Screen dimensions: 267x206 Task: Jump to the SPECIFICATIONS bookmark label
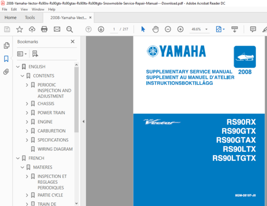(x=53, y=140)
